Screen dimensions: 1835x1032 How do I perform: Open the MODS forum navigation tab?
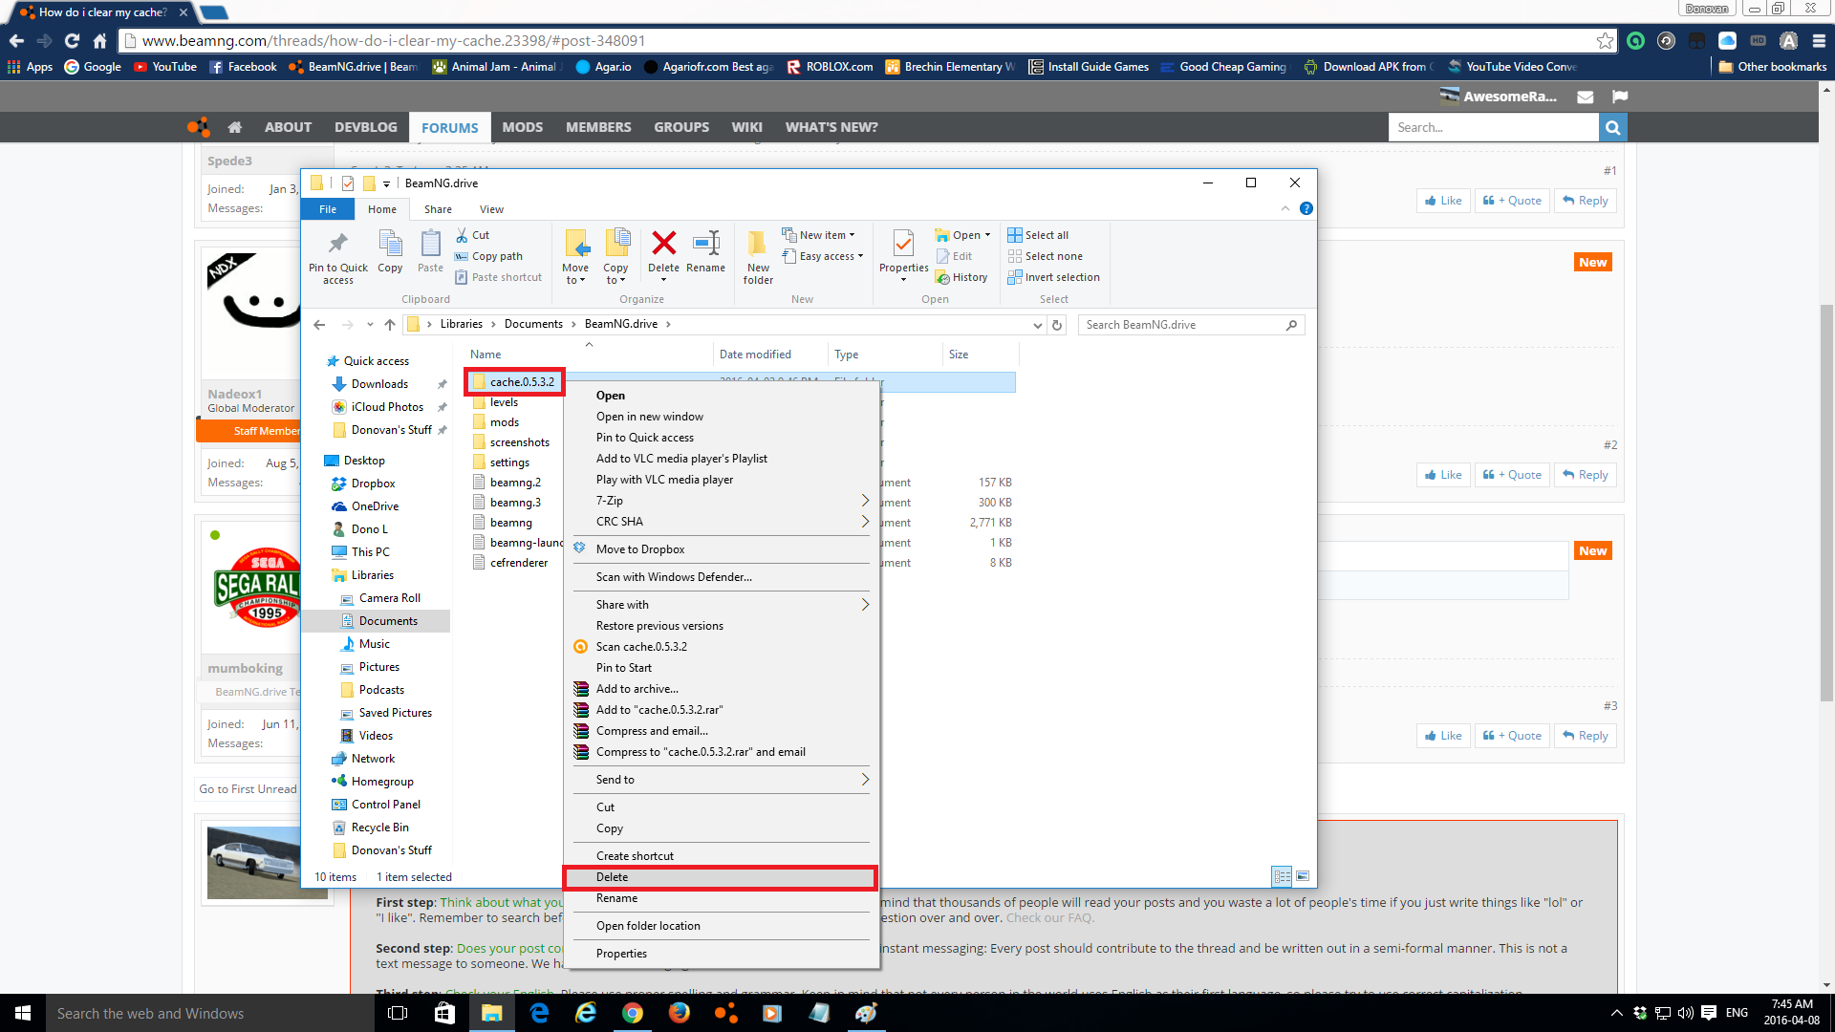tap(523, 127)
